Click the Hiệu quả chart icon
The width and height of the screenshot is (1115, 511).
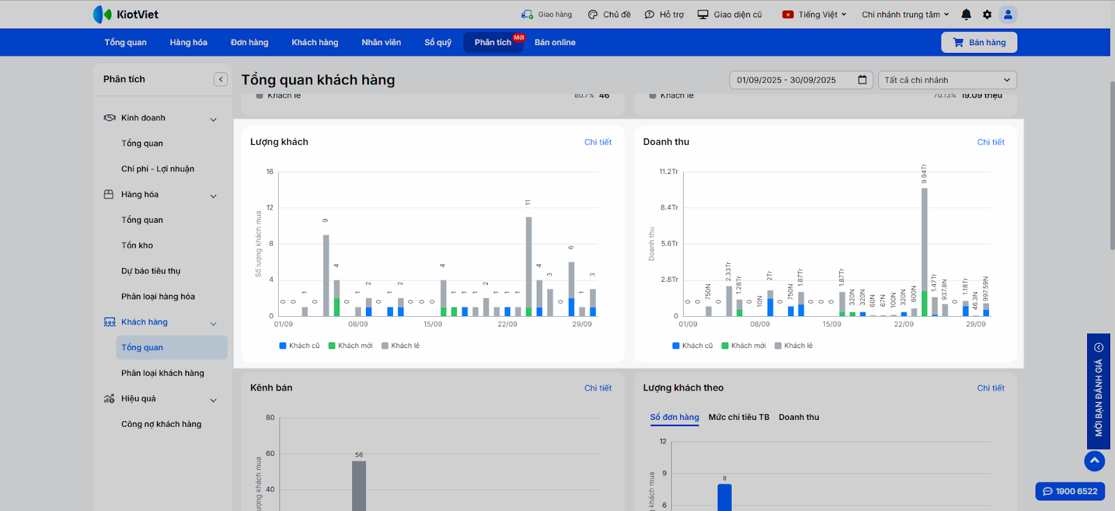tap(109, 398)
